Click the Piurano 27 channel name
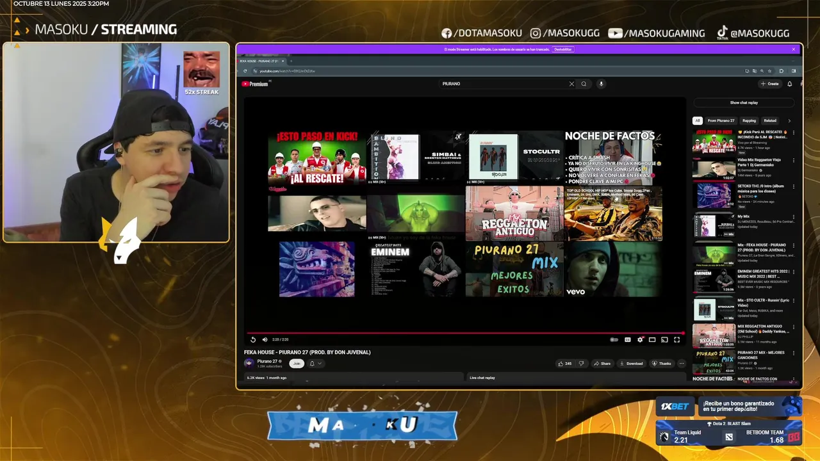 point(267,361)
